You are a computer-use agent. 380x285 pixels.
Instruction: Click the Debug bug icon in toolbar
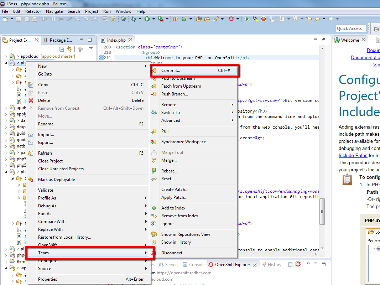click(x=134, y=19)
